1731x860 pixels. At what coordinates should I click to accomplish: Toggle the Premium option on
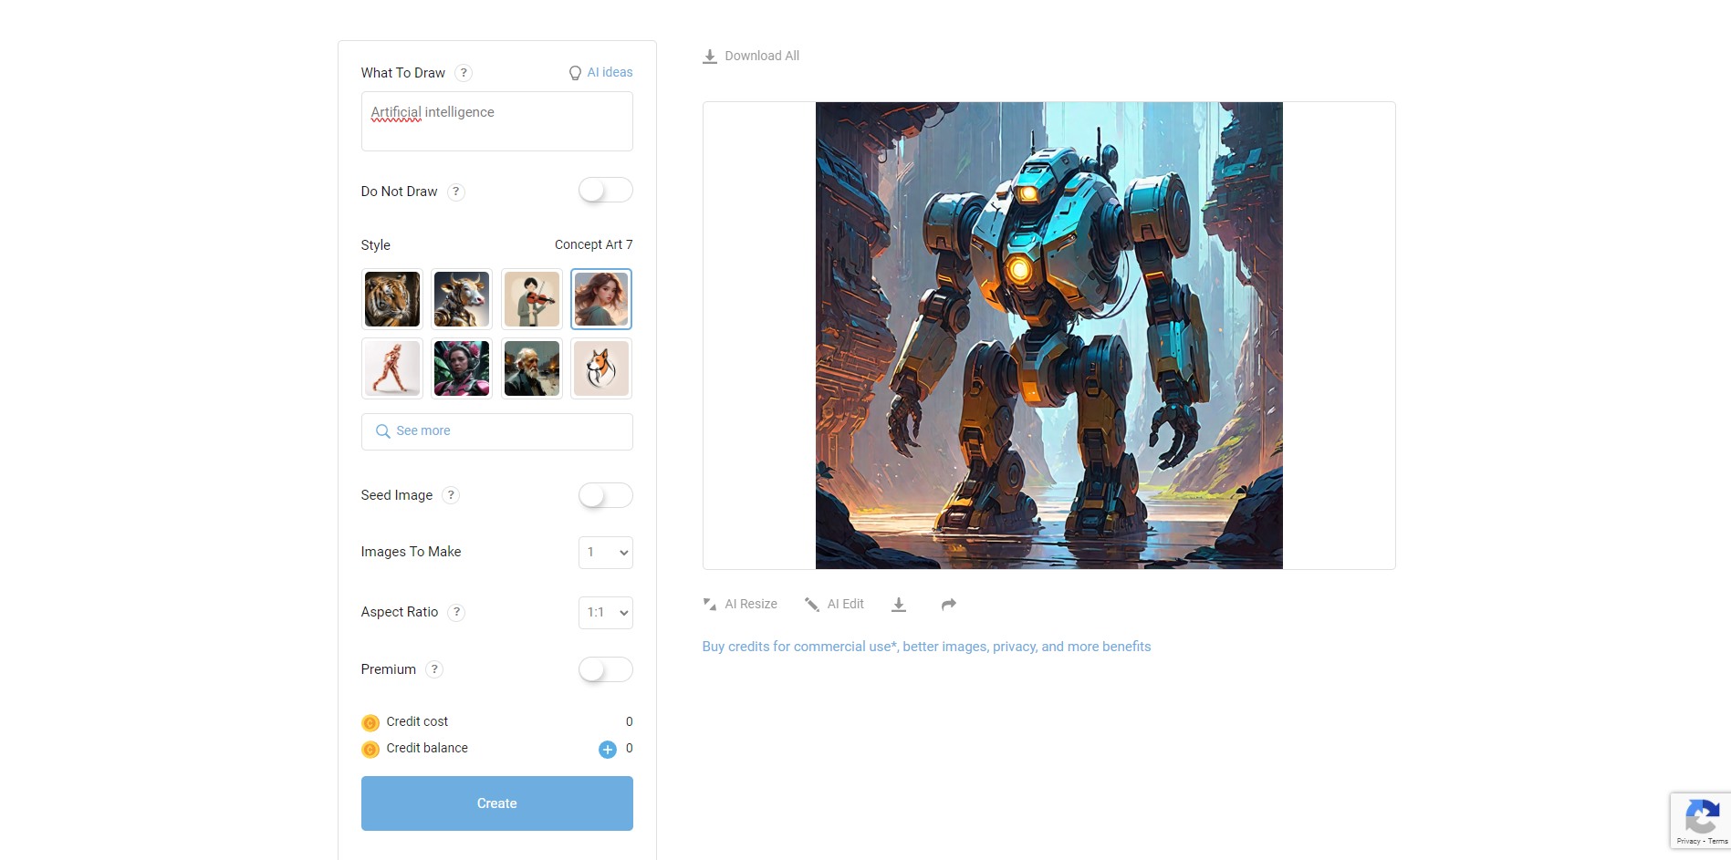pyautogui.click(x=606, y=669)
